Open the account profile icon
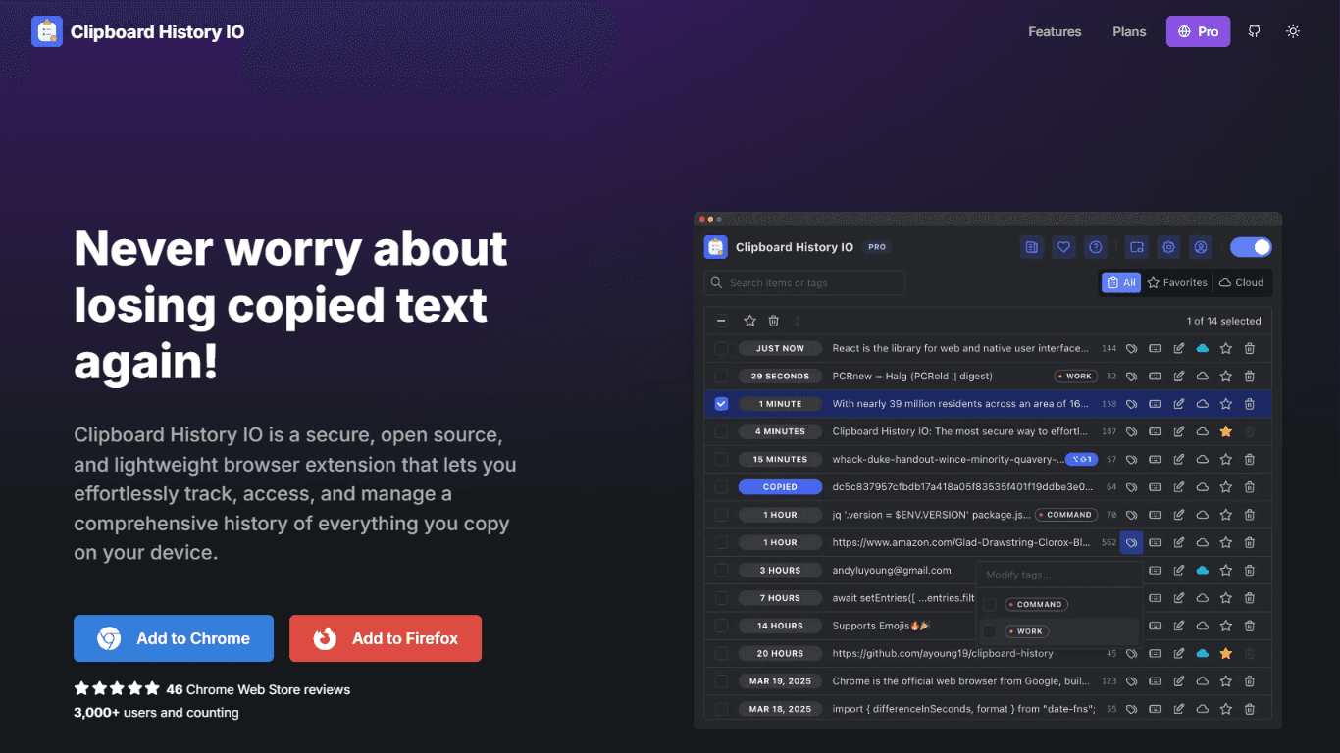1340x753 pixels. (1201, 247)
